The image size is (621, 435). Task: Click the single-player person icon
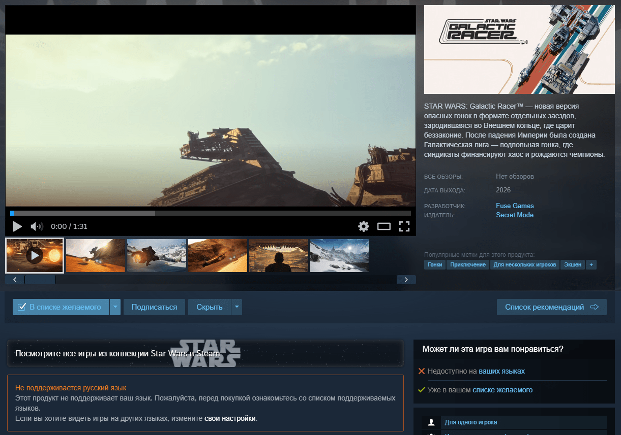(x=431, y=422)
